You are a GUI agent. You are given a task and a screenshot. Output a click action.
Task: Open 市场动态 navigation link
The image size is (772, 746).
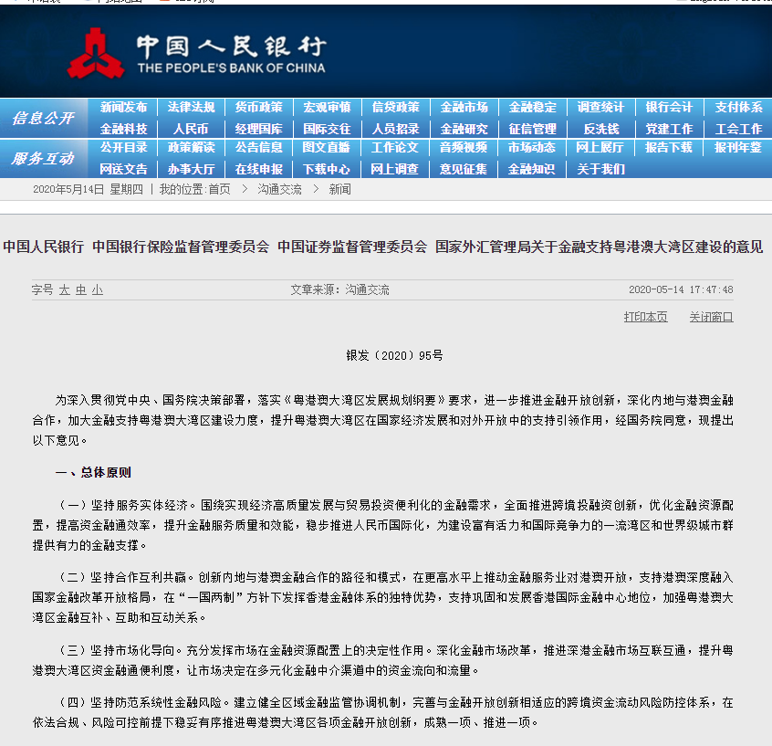click(531, 147)
